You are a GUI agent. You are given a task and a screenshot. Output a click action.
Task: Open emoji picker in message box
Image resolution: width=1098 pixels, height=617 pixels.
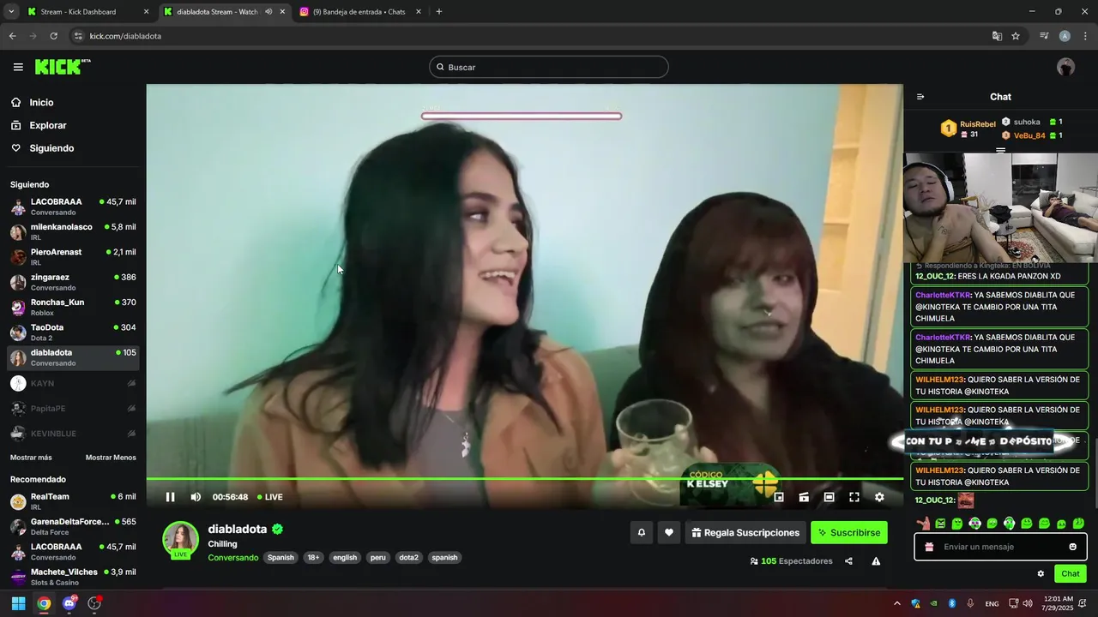[1072, 547]
